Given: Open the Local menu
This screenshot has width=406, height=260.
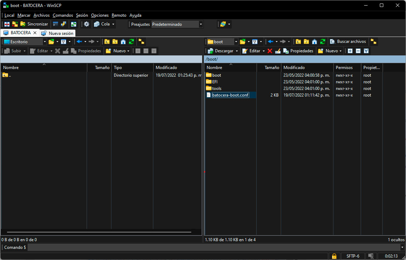Looking at the screenshot, I should pyautogui.click(x=9, y=15).
